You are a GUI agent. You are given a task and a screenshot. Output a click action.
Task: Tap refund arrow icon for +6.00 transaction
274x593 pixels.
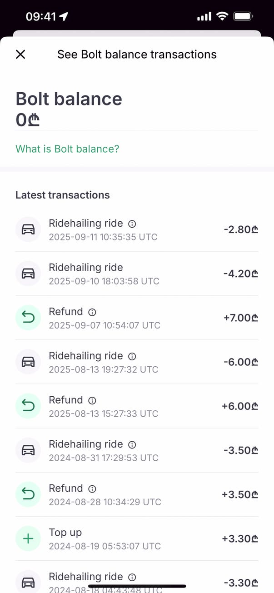(x=28, y=406)
